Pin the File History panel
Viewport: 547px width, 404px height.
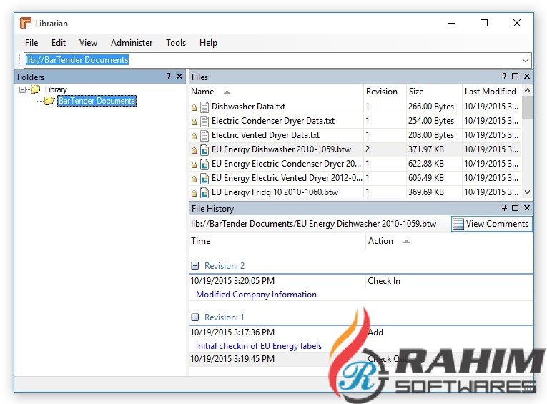(x=504, y=208)
